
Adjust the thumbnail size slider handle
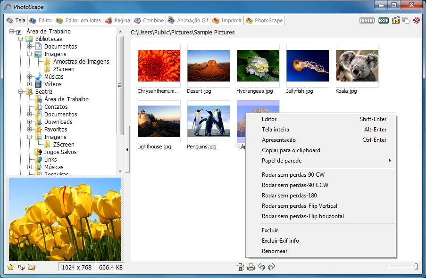(416, 267)
